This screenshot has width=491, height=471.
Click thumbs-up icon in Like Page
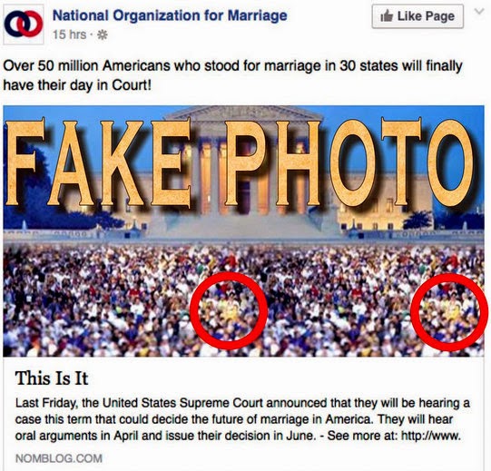pyautogui.click(x=387, y=16)
